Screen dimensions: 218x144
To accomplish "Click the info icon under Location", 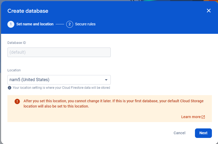I will click(10, 88).
